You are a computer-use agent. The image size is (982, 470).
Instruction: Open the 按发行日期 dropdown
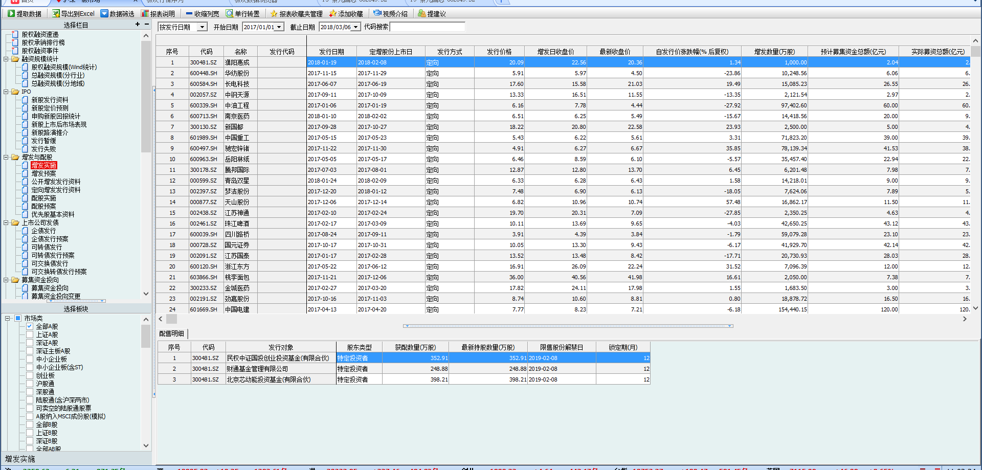coord(203,27)
